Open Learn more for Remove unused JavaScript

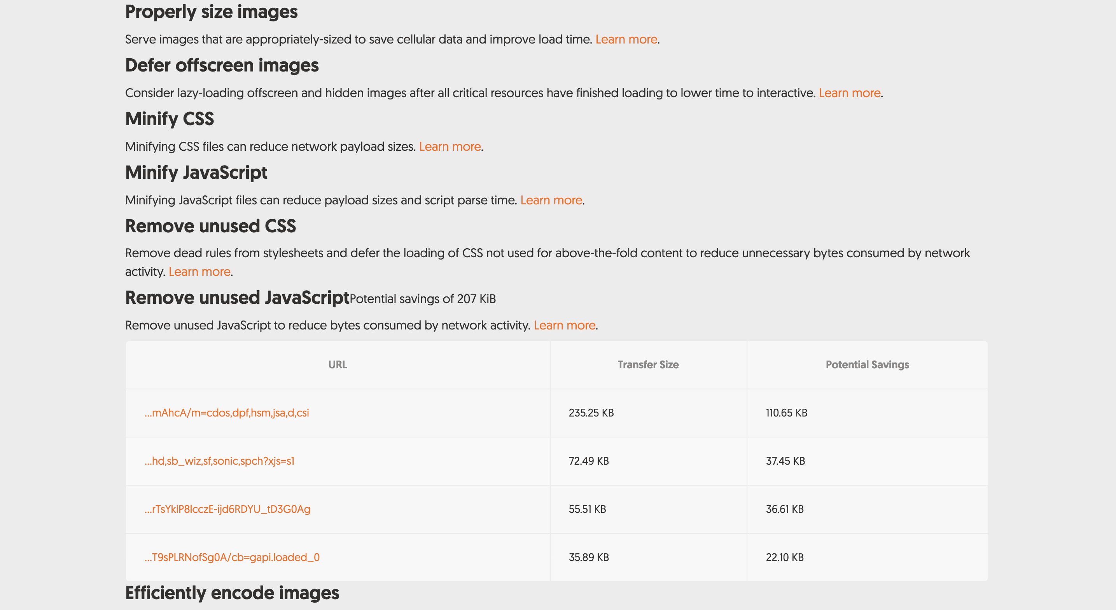coord(564,326)
